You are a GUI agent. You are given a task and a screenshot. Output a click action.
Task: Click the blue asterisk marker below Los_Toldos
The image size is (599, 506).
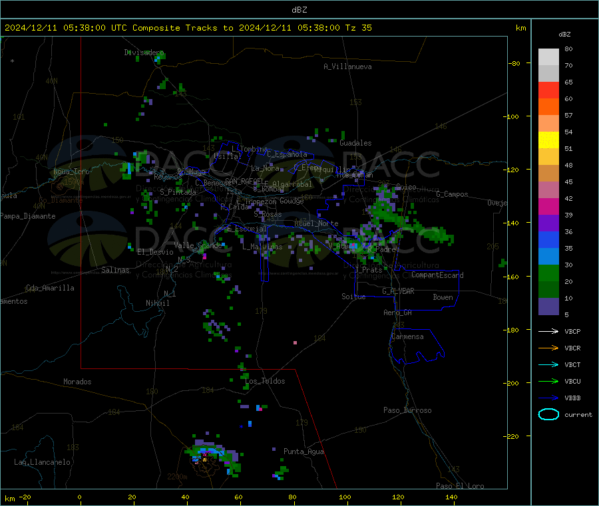(241, 426)
